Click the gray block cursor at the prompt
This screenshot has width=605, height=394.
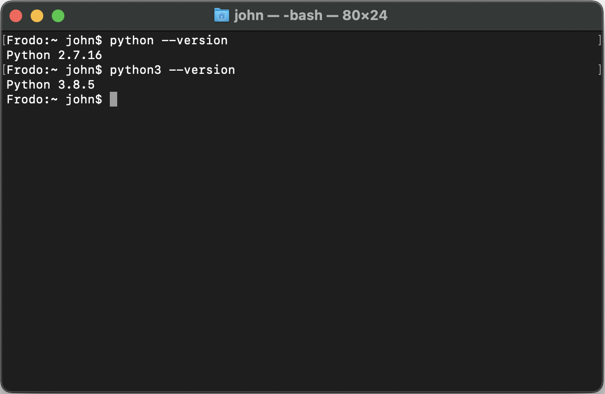point(114,99)
